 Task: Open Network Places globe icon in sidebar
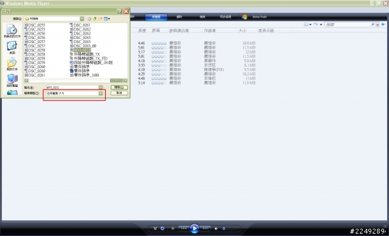point(12,92)
